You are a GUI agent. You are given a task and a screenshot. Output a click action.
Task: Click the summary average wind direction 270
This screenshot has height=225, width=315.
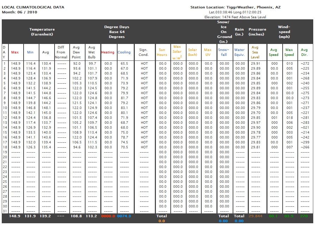pos(304,216)
